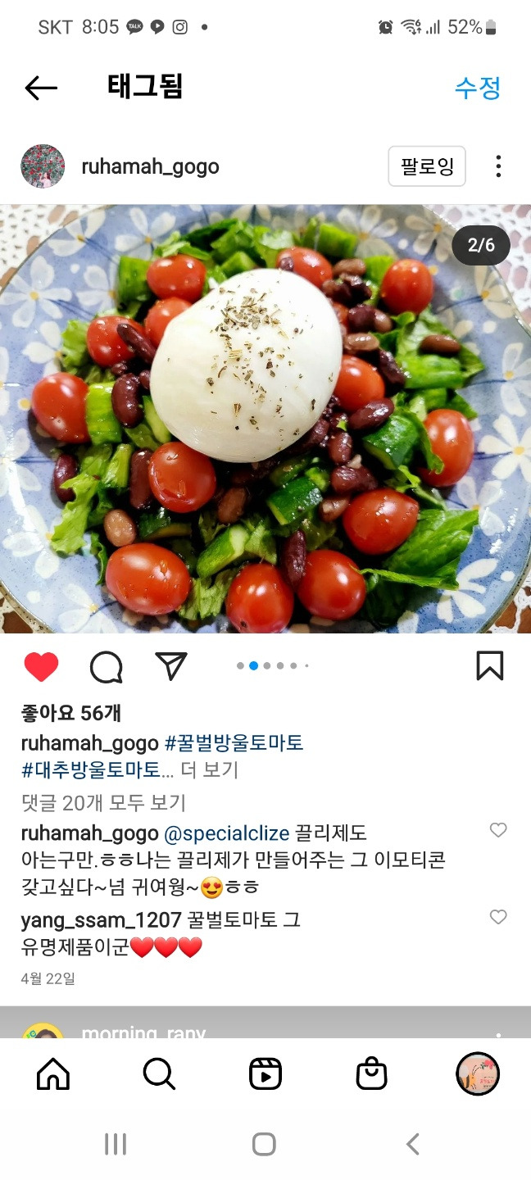Like the yang_ssam_1207 comment heart
Screen dimensions: 531x1180
[498, 917]
